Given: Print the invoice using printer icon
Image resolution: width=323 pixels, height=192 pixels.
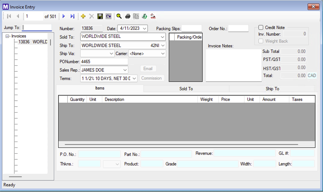Looking at the screenshot, I should coord(128,16).
